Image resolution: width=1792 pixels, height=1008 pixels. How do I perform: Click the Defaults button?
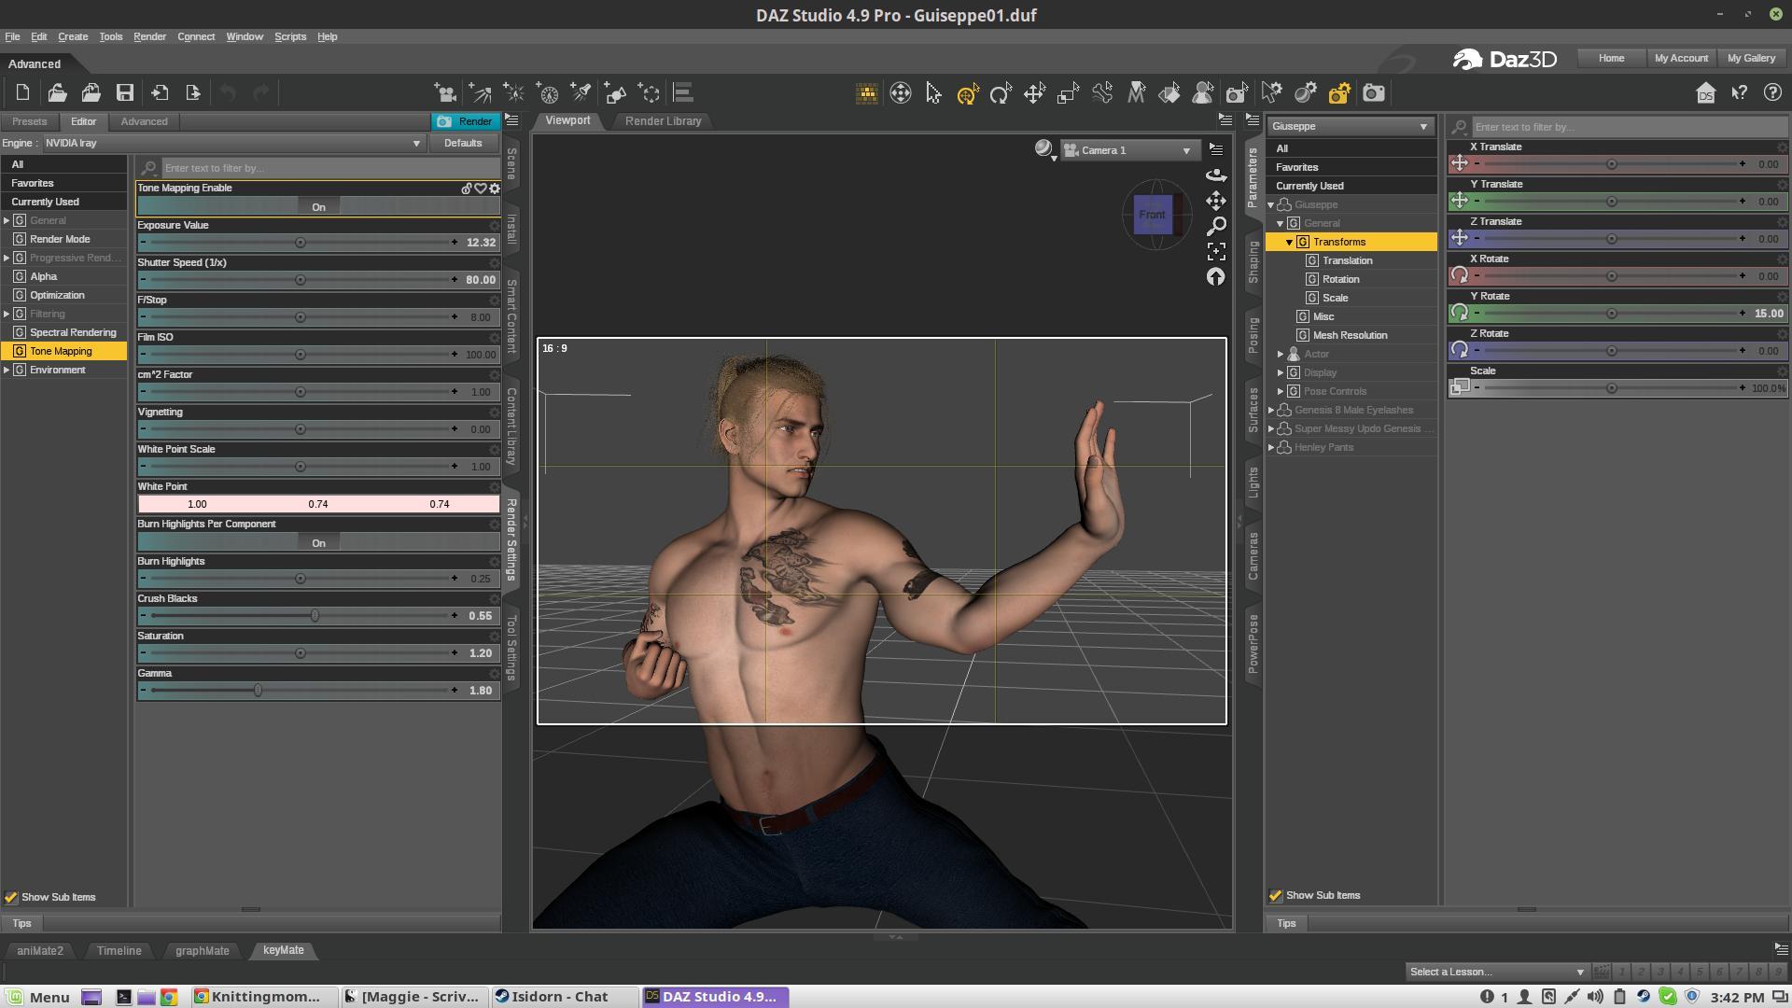[x=463, y=143]
